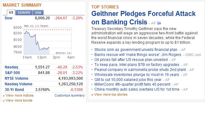
Task: Expand View more bonds
Action: pos(17,100)
